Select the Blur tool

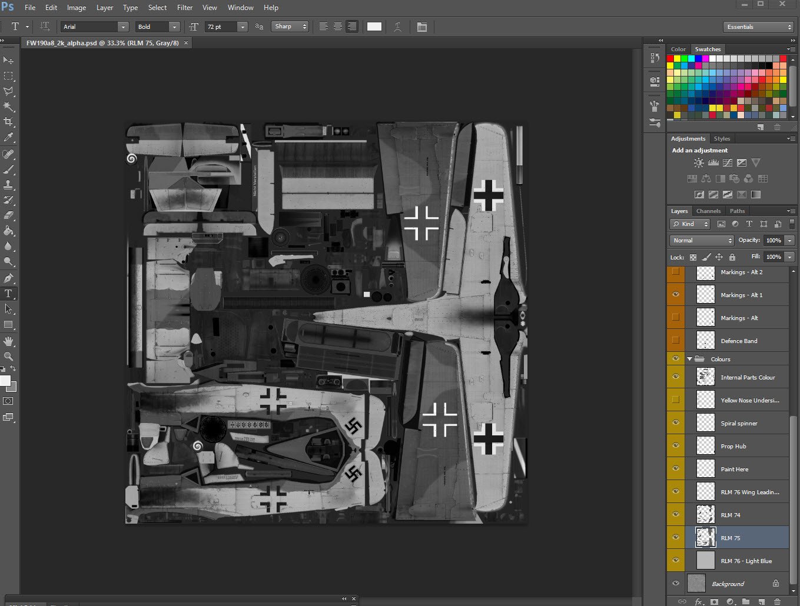click(8, 246)
